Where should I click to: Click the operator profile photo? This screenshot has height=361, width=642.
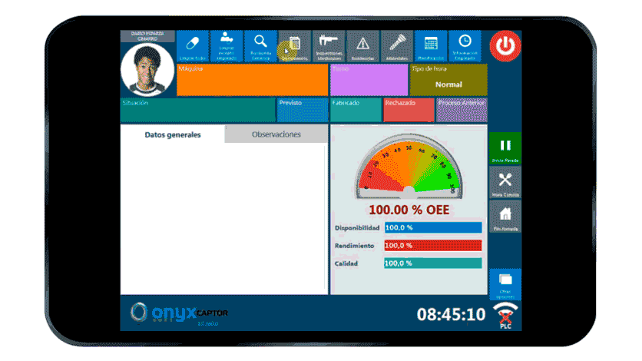tap(147, 68)
